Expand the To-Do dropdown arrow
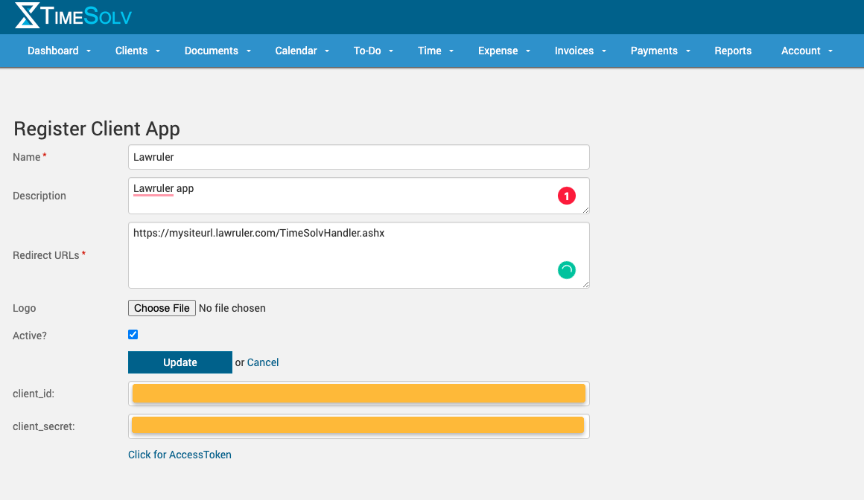The height and width of the screenshot is (500, 864). pyautogui.click(x=391, y=51)
